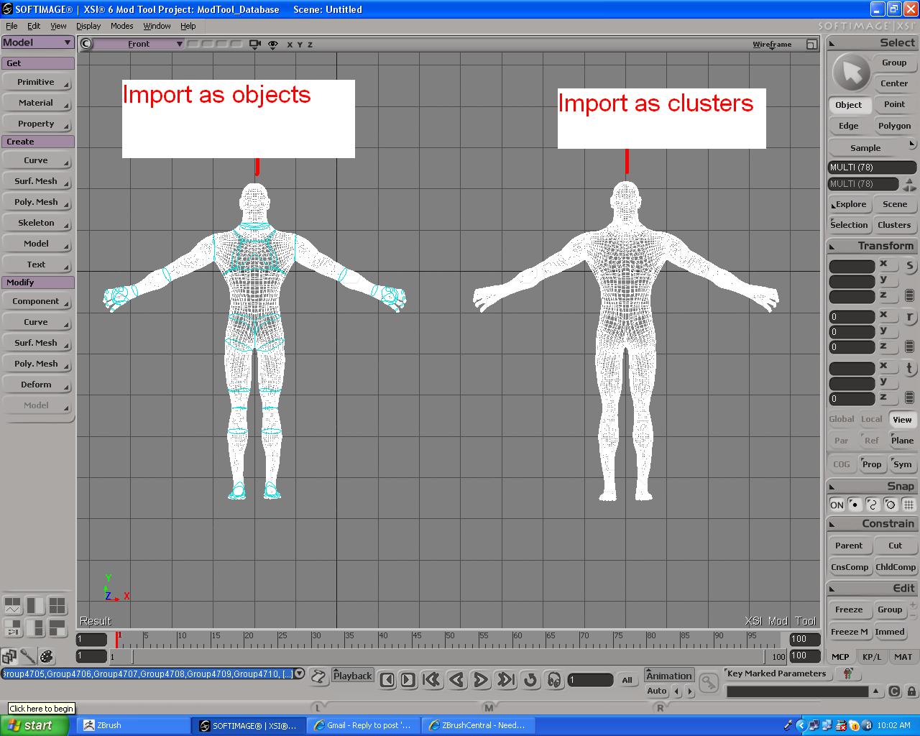Click the camera icon in viewport header

tap(254, 44)
